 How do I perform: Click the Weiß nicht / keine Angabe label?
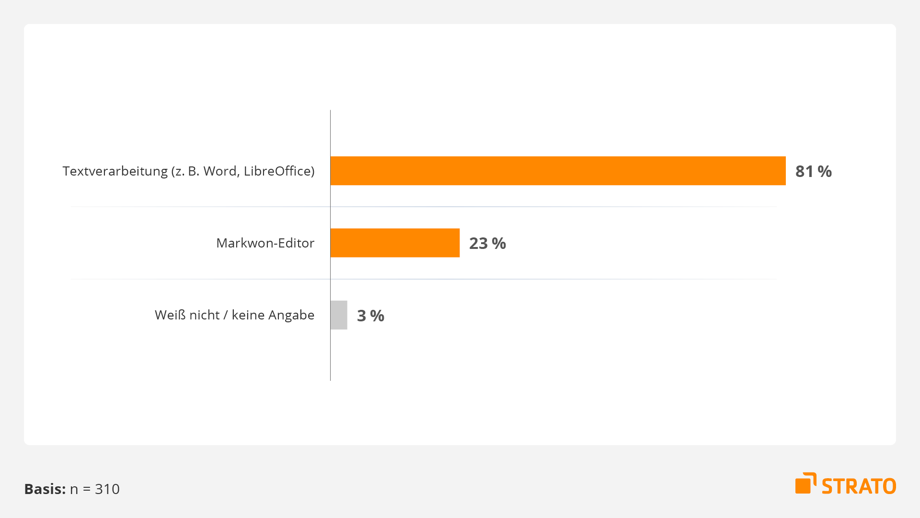235,315
